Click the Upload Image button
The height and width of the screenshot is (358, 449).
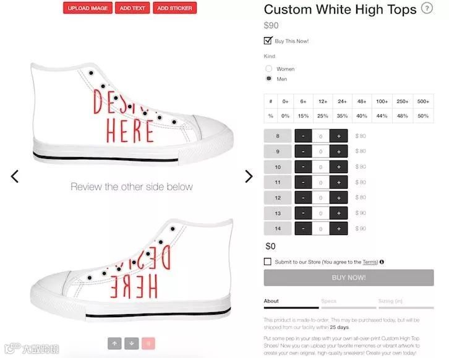88,8
